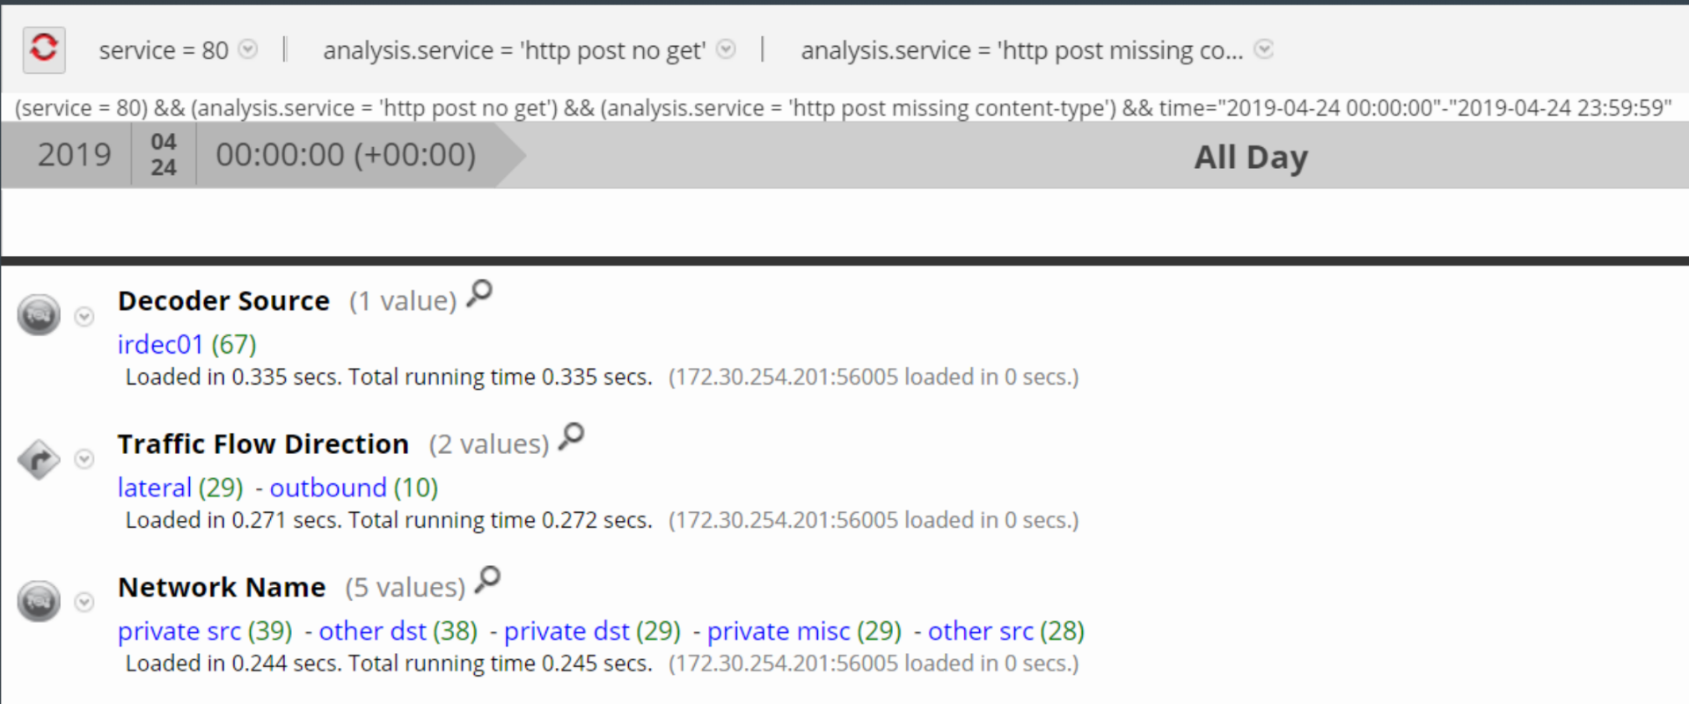Select the 'service = 80' breadcrumb
Viewport: 1689px width, 704px height.
pyautogui.click(x=164, y=51)
